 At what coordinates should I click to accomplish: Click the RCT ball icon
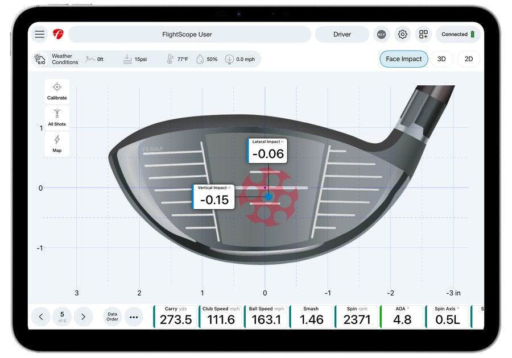(381, 34)
